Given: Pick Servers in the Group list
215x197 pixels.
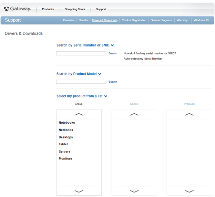Looking at the screenshot, I should click(64, 152).
